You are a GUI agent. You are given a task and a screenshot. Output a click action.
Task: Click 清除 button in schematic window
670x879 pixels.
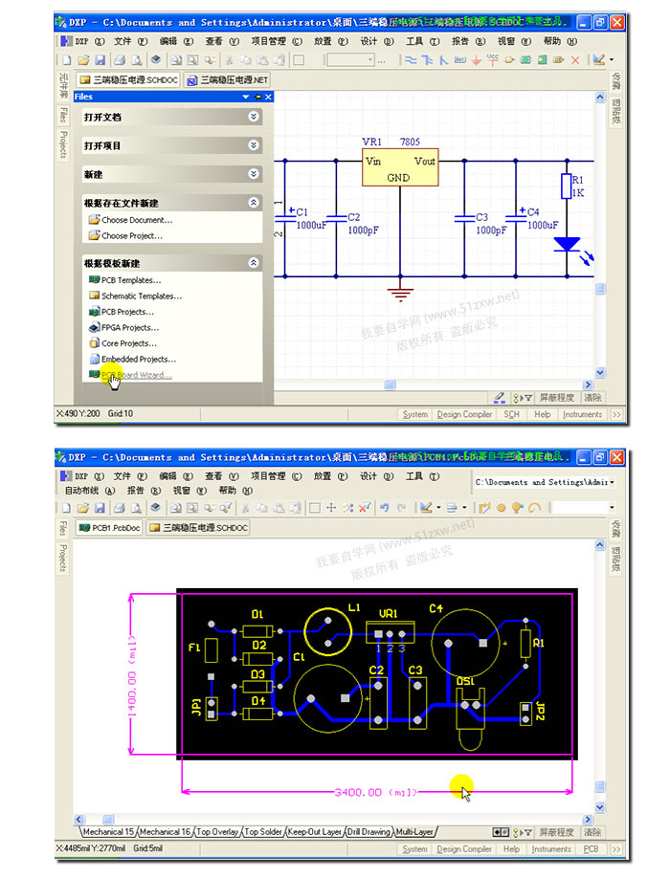592,398
